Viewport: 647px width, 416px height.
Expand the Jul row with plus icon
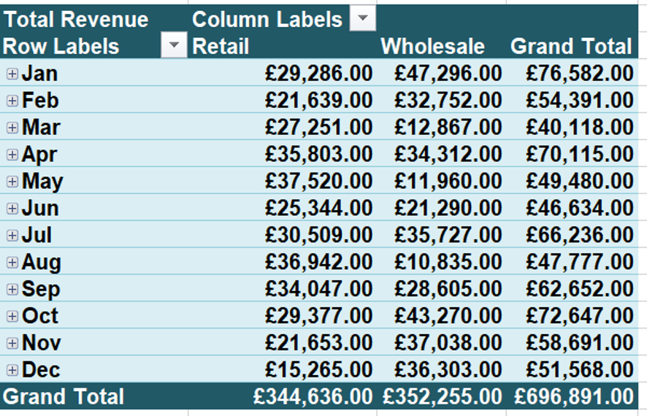(12, 236)
